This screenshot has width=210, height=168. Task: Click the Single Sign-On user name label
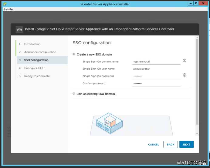pos(98,69)
